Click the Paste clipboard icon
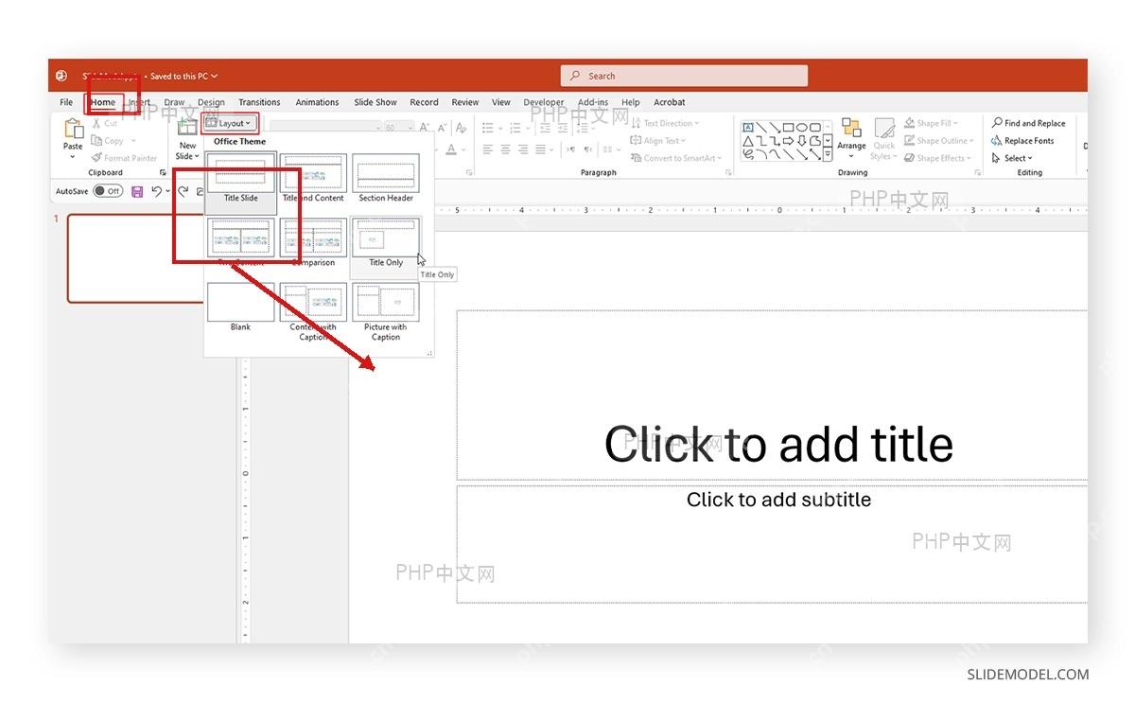The image size is (1135, 703). click(73, 130)
